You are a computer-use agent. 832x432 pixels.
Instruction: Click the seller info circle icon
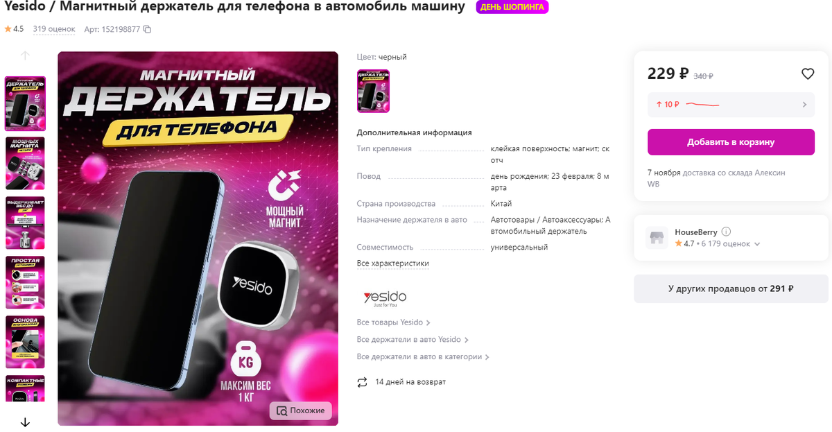[726, 232]
